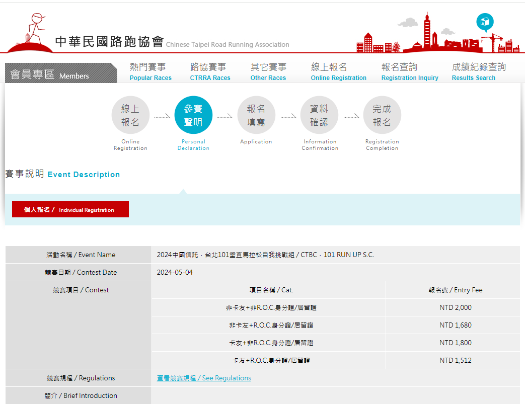
Task: Open the See Regulations link
Action: click(204, 378)
